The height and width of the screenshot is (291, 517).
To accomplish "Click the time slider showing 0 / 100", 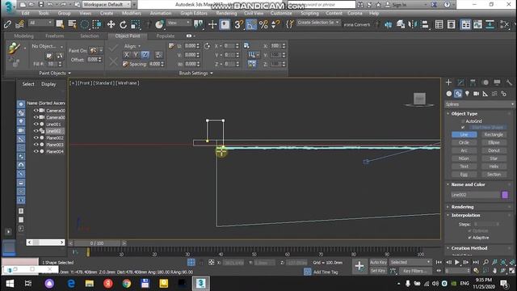I will [97, 243].
